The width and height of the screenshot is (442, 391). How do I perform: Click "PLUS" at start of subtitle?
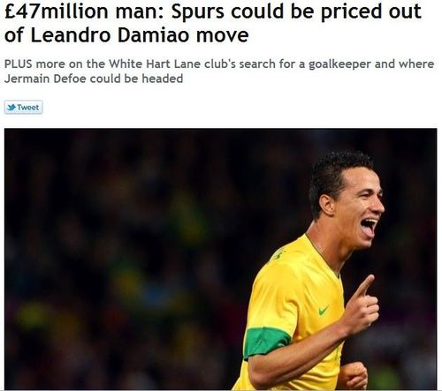pos(19,64)
